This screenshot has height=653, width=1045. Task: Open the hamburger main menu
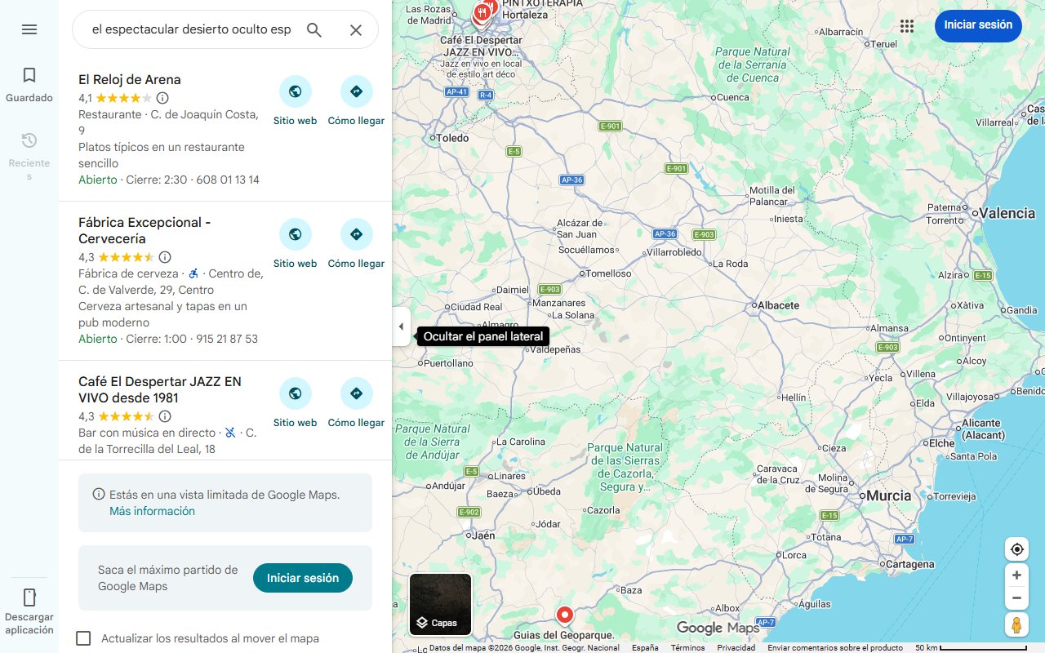29,29
